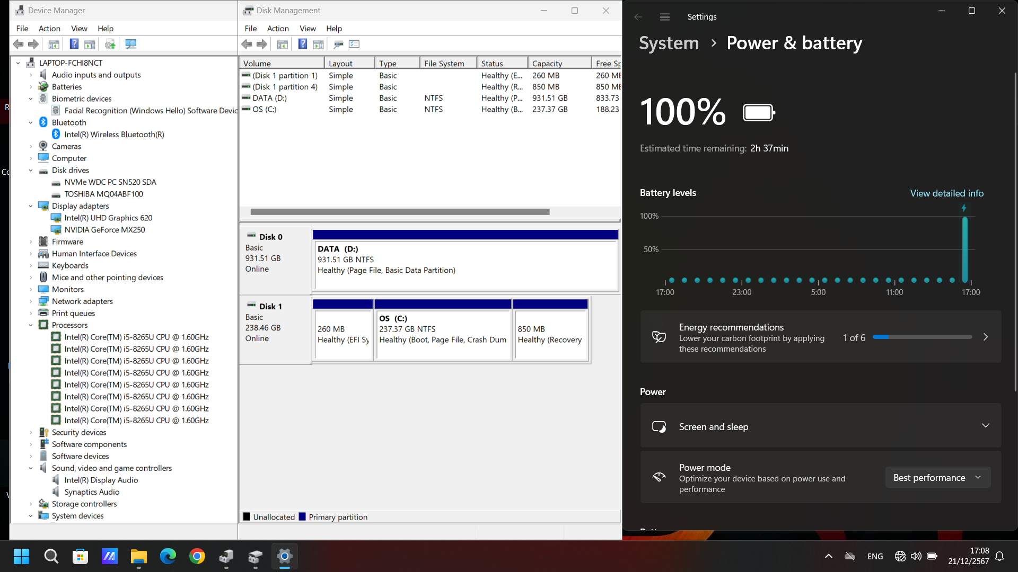Open Microsoft Store from taskbar
This screenshot has height=572, width=1018.
[x=80, y=556]
